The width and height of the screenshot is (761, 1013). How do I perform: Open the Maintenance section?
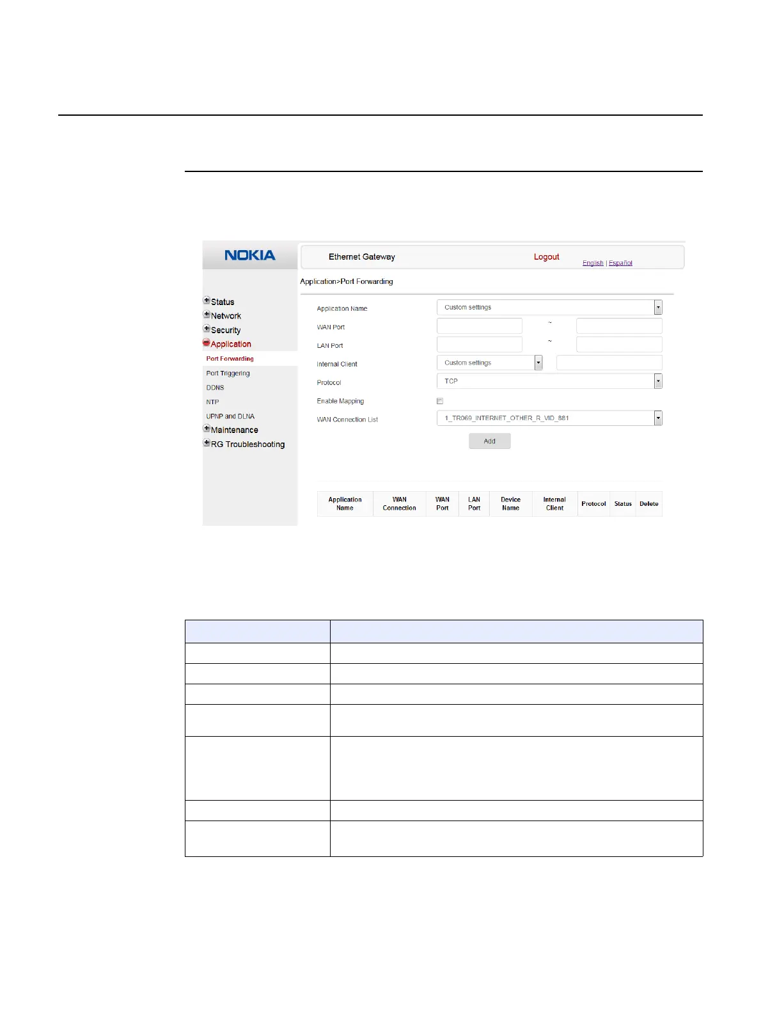click(235, 430)
